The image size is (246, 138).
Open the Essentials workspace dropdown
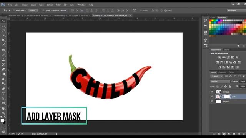[x=236, y=10]
